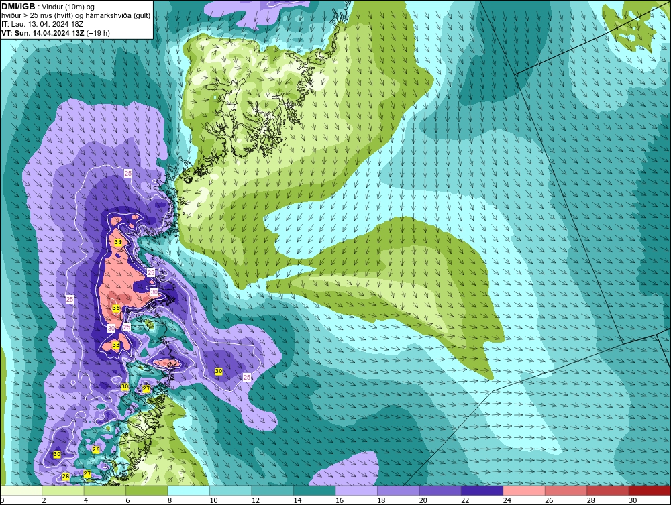Click the white 25 contour label on the western edge
Screen dimensions: 671x505
pyautogui.click(x=70, y=299)
